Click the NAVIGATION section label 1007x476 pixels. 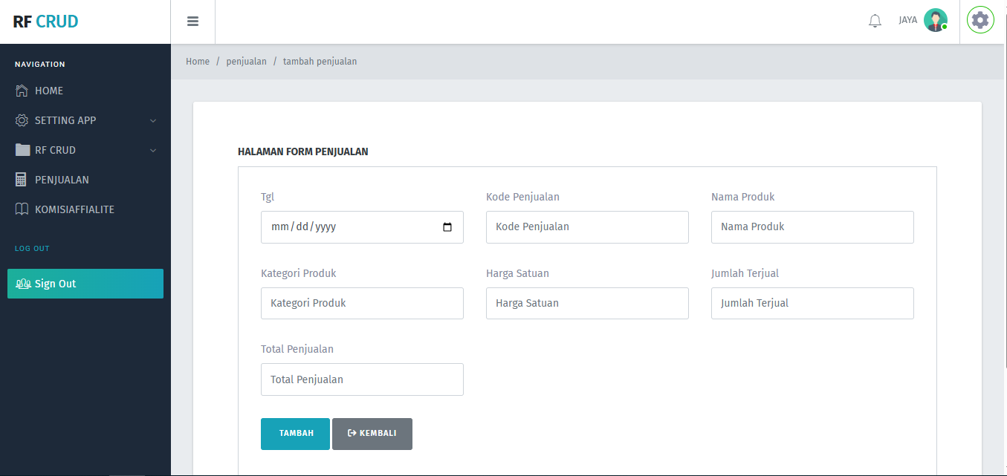[x=40, y=65]
